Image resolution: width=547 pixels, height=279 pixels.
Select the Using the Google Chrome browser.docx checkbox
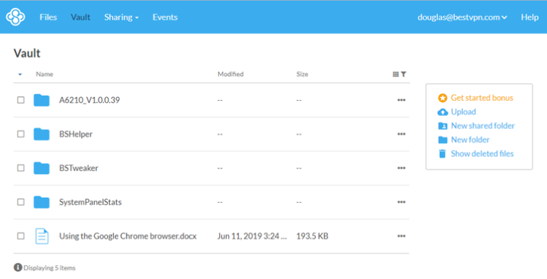21,236
